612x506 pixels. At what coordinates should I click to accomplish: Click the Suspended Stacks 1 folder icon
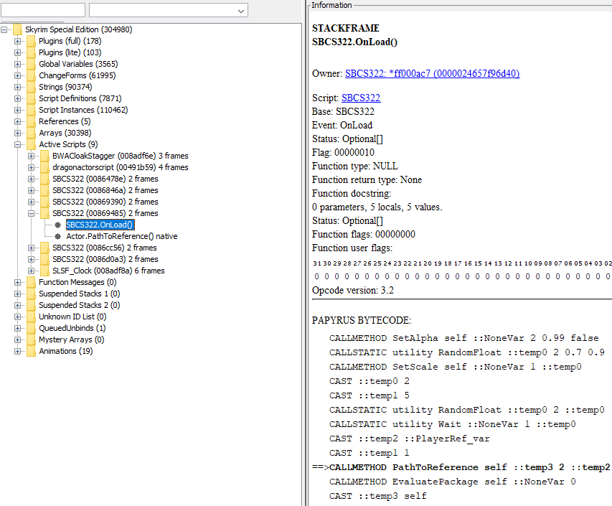(x=32, y=294)
